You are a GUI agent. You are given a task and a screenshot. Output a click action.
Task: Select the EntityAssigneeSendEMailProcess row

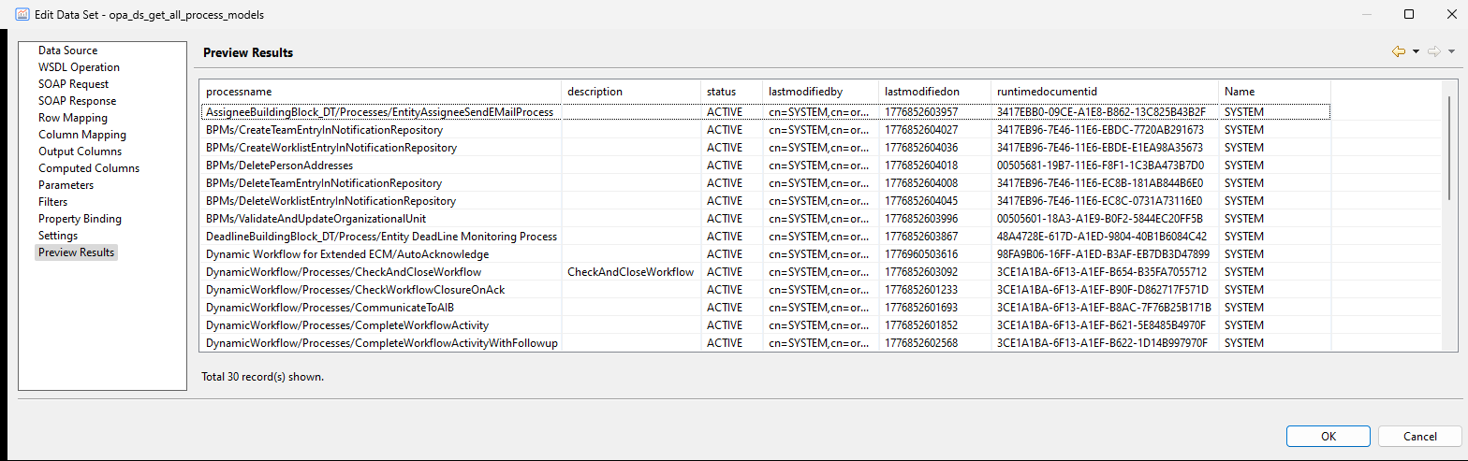pyautogui.click(x=765, y=112)
